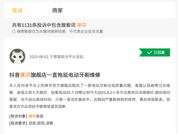Click the info icon beside search data notice
The height and width of the screenshot is (134, 178).
click(x=14, y=31)
